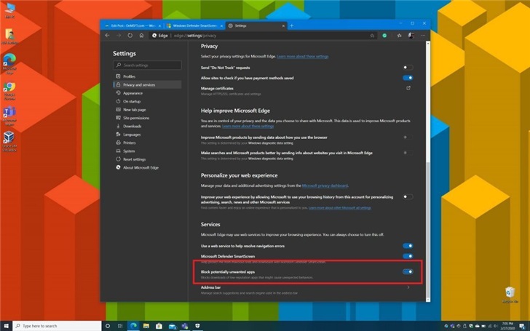
Task: Open Languages in settings sidebar
Action: click(x=132, y=135)
